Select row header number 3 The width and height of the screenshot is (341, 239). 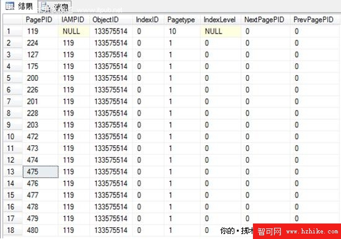click(13, 55)
